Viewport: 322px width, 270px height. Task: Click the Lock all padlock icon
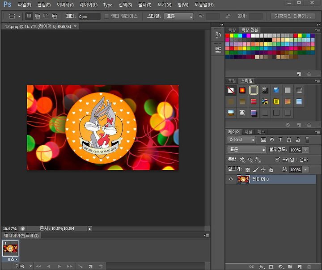click(x=271, y=169)
